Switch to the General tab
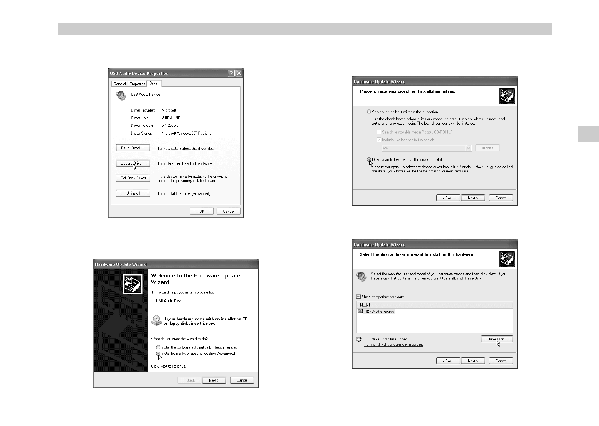The width and height of the screenshot is (599, 426). pos(120,84)
